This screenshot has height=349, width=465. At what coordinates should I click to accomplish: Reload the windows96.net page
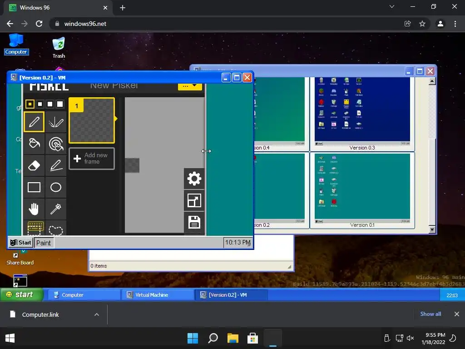click(39, 24)
